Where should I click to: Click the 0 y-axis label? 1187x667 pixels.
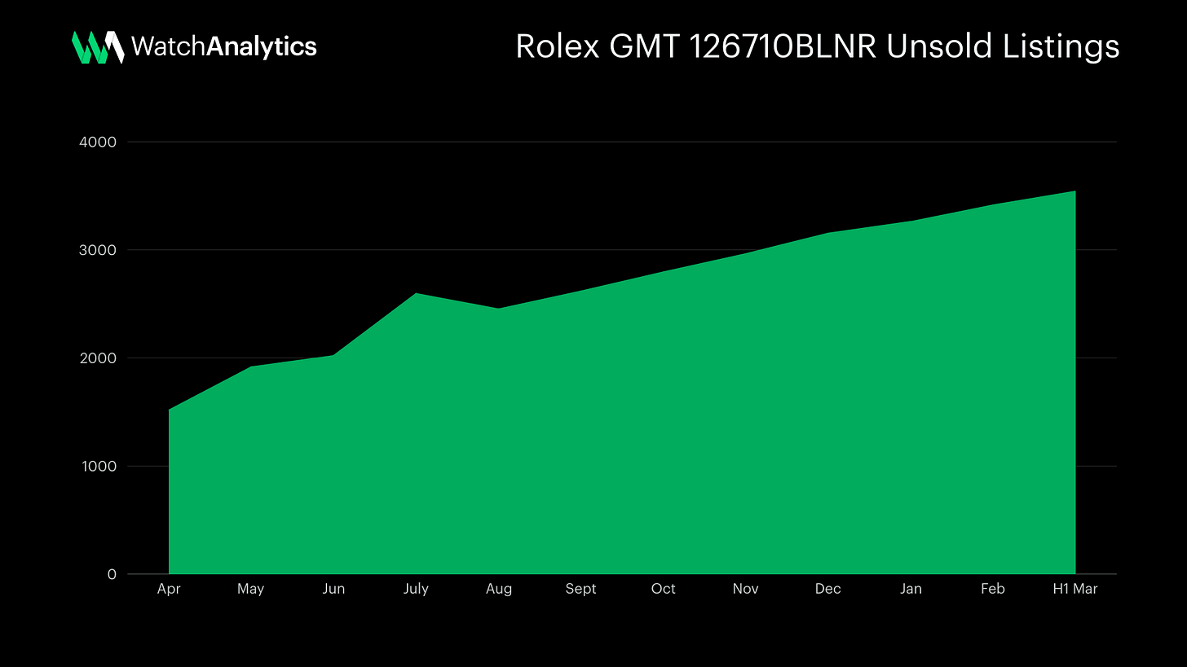tap(112, 574)
